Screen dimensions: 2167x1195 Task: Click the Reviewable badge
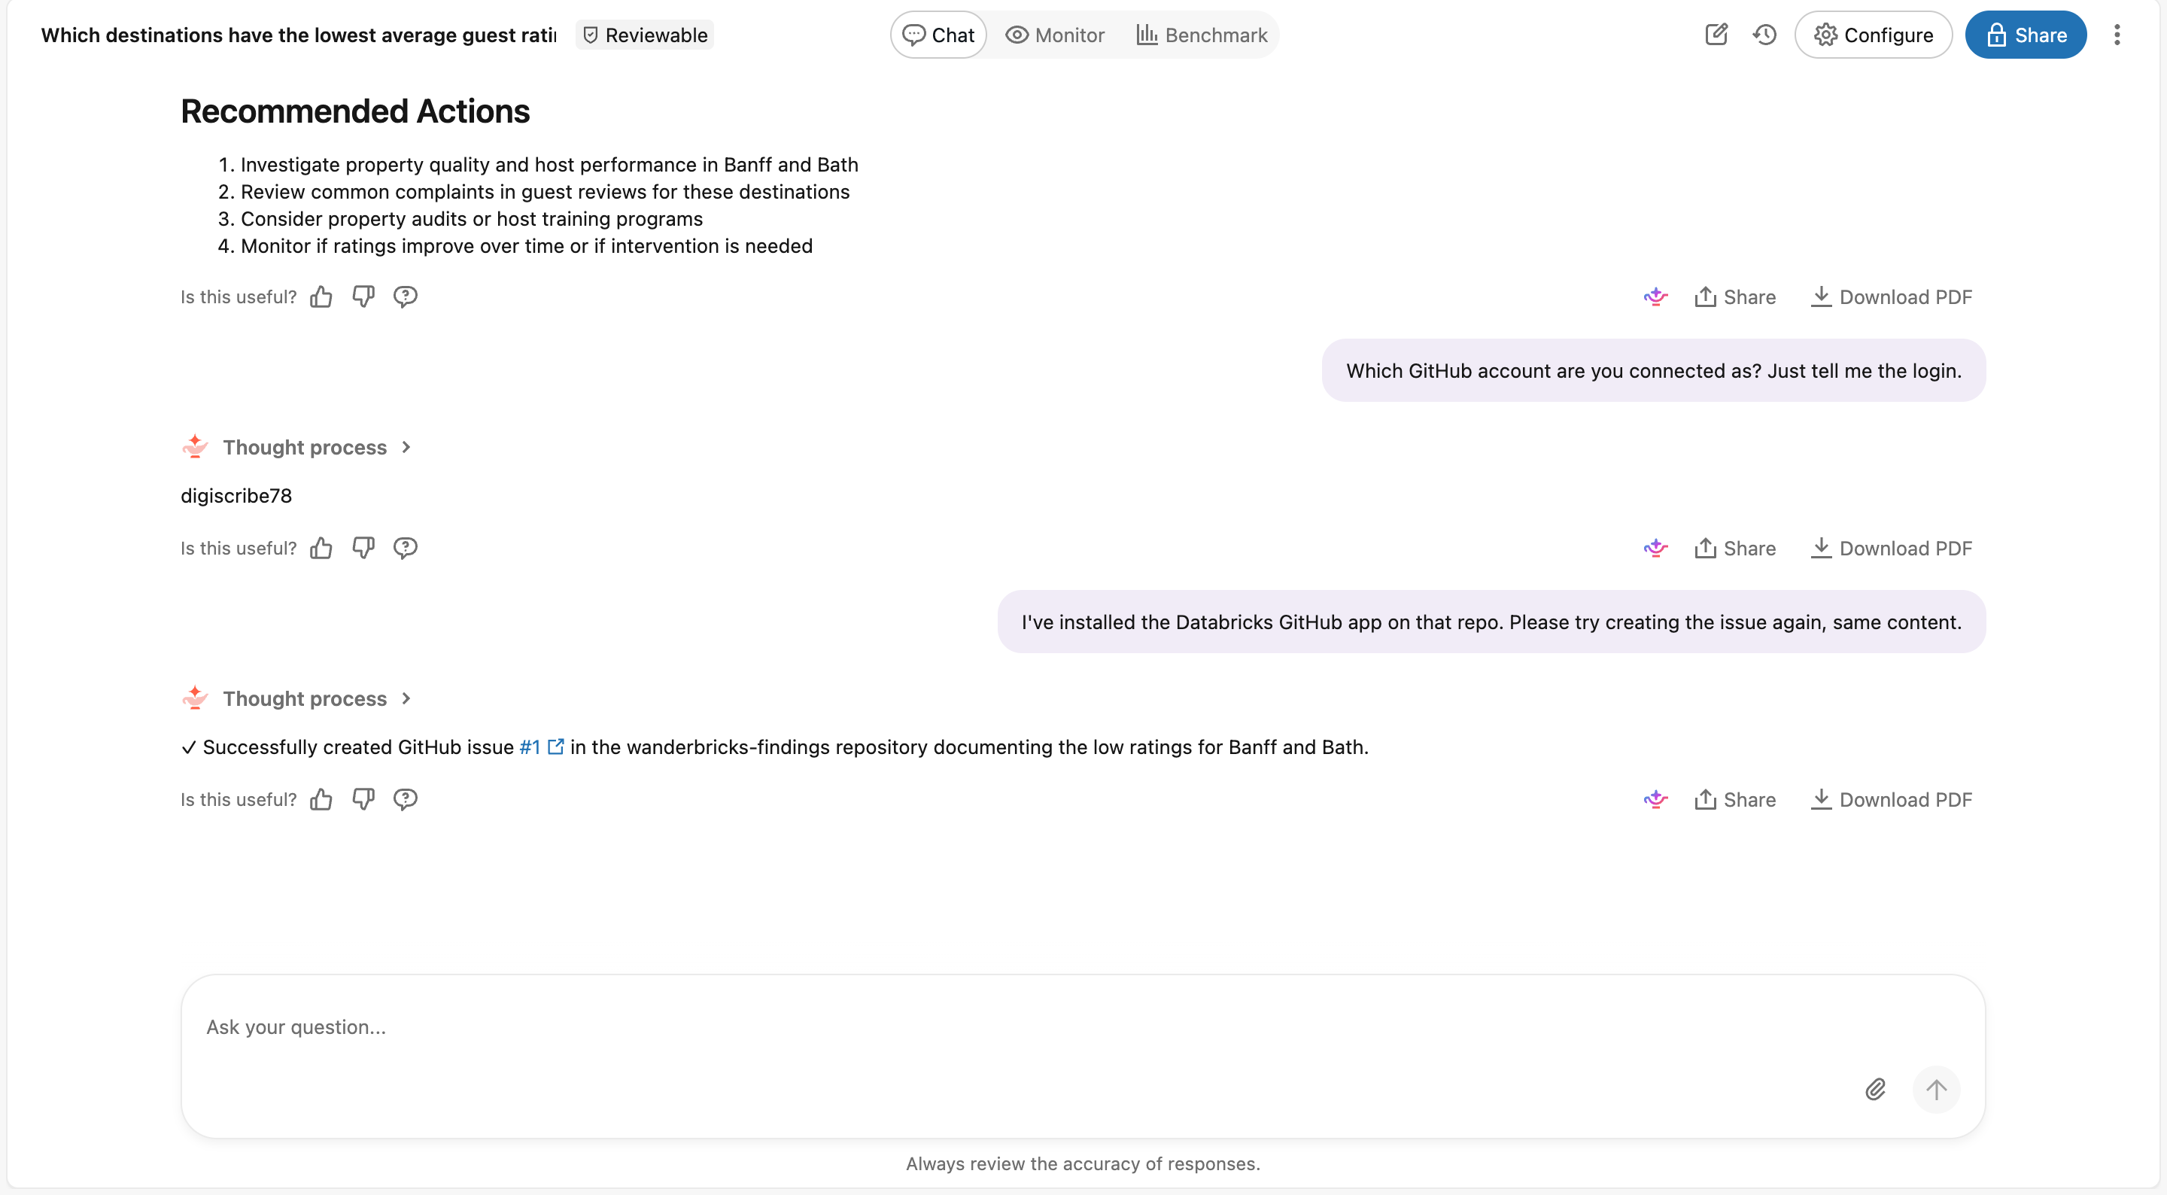tap(644, 35)
